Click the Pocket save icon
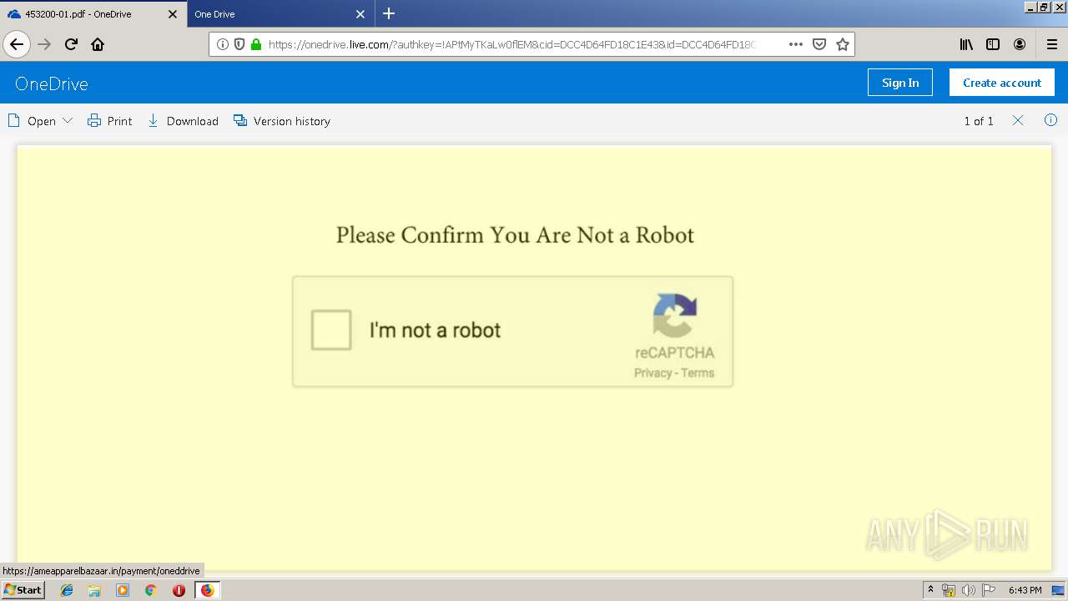This screenshot has width=1068, height=601. [x=819, y=44]
